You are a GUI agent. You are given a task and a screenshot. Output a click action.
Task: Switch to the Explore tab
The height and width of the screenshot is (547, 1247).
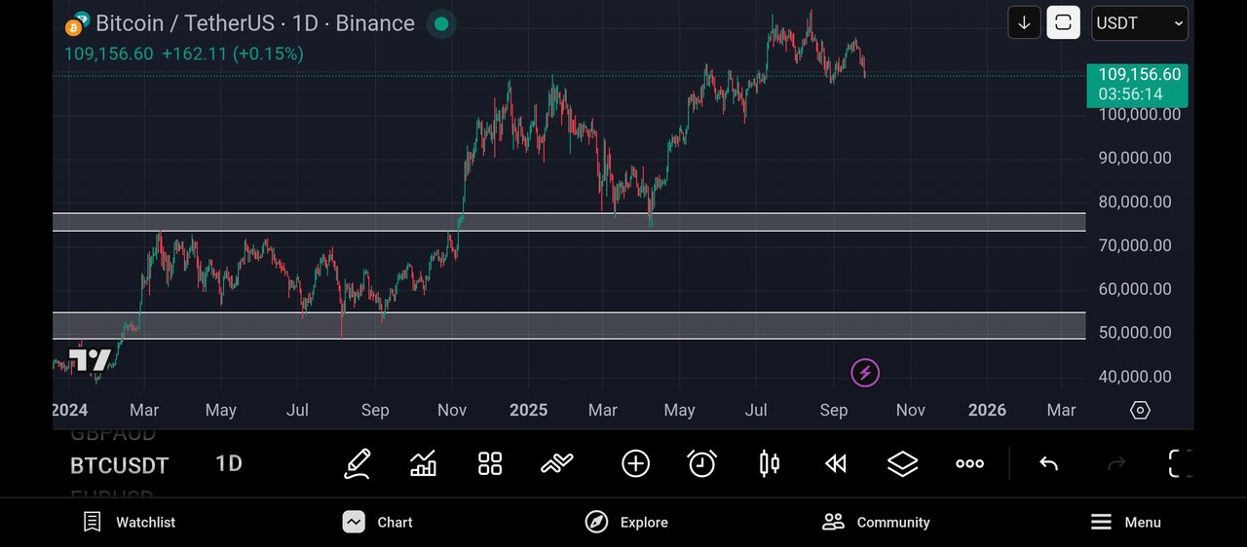tap(626, 523)
